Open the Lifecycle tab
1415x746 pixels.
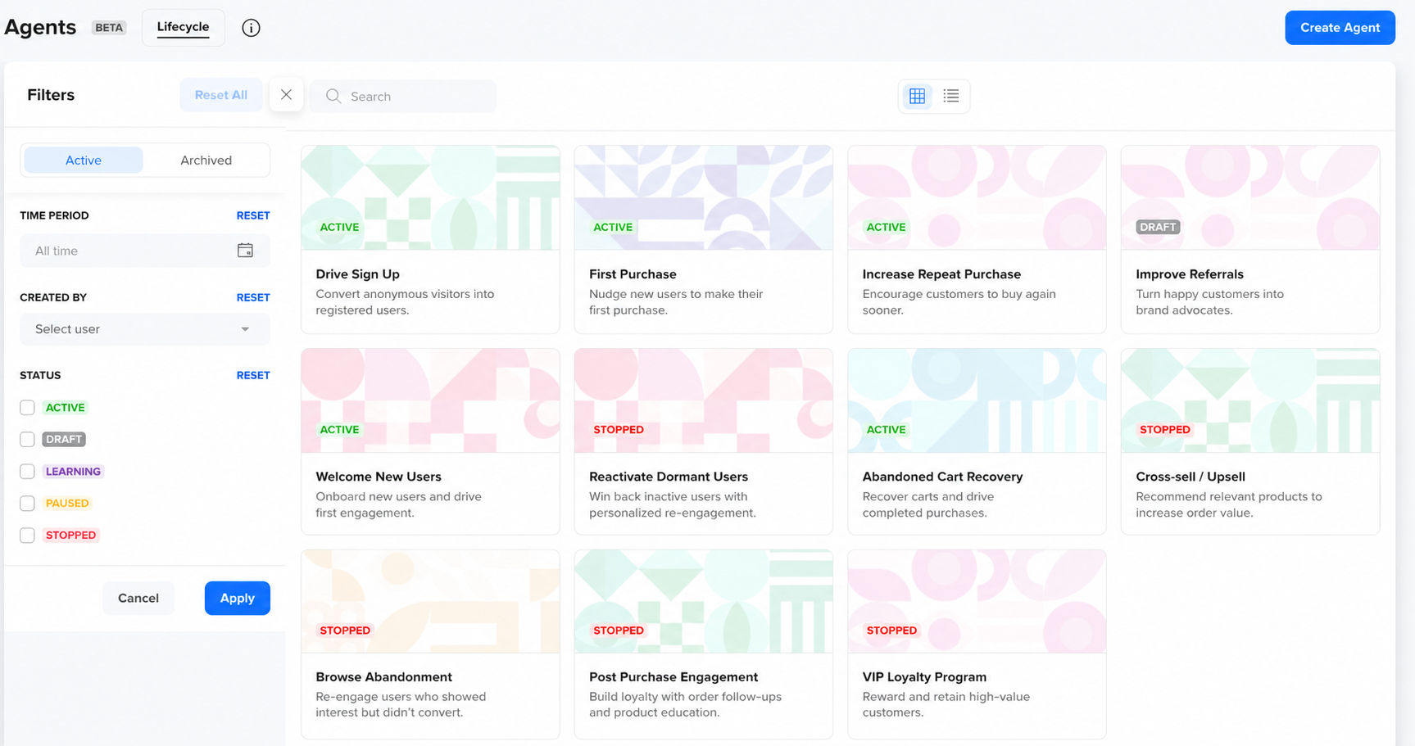(184, 27)
